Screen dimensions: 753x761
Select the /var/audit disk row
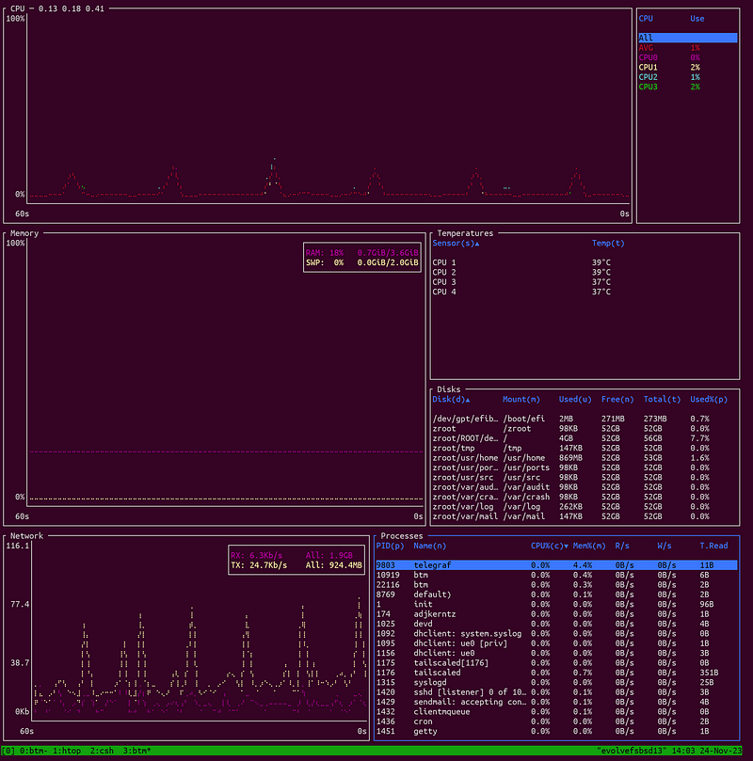(585, 486)
